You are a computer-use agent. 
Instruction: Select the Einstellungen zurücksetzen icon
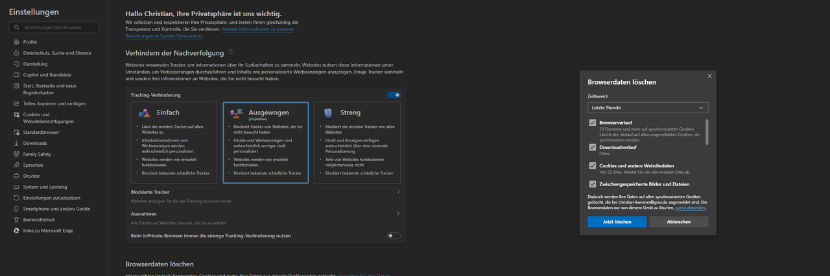(17, 198)
